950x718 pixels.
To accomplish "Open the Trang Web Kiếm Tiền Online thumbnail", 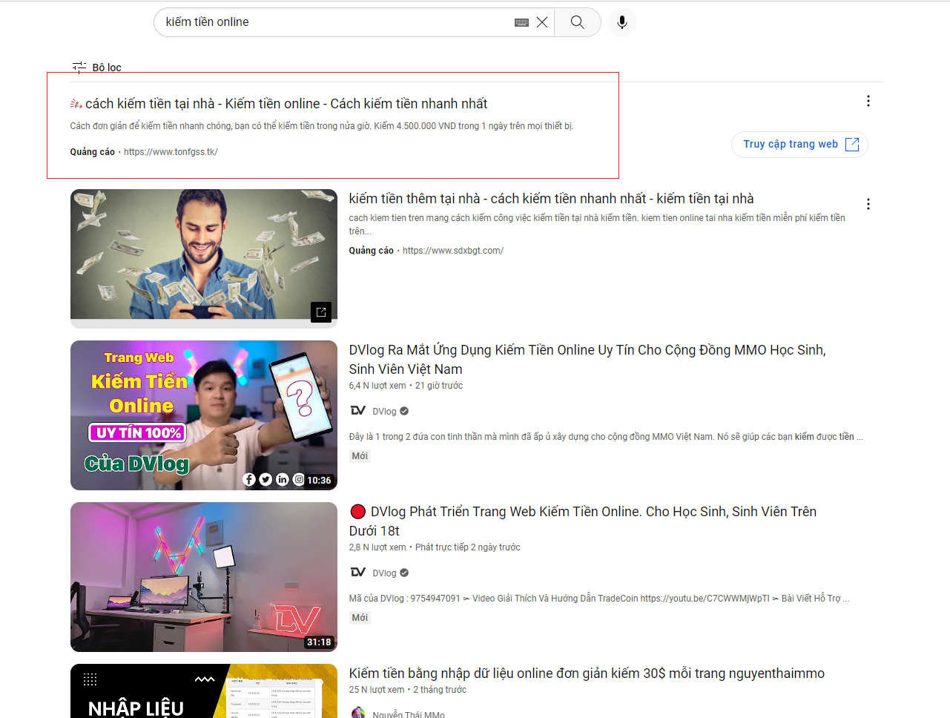I will coord(204,415).
